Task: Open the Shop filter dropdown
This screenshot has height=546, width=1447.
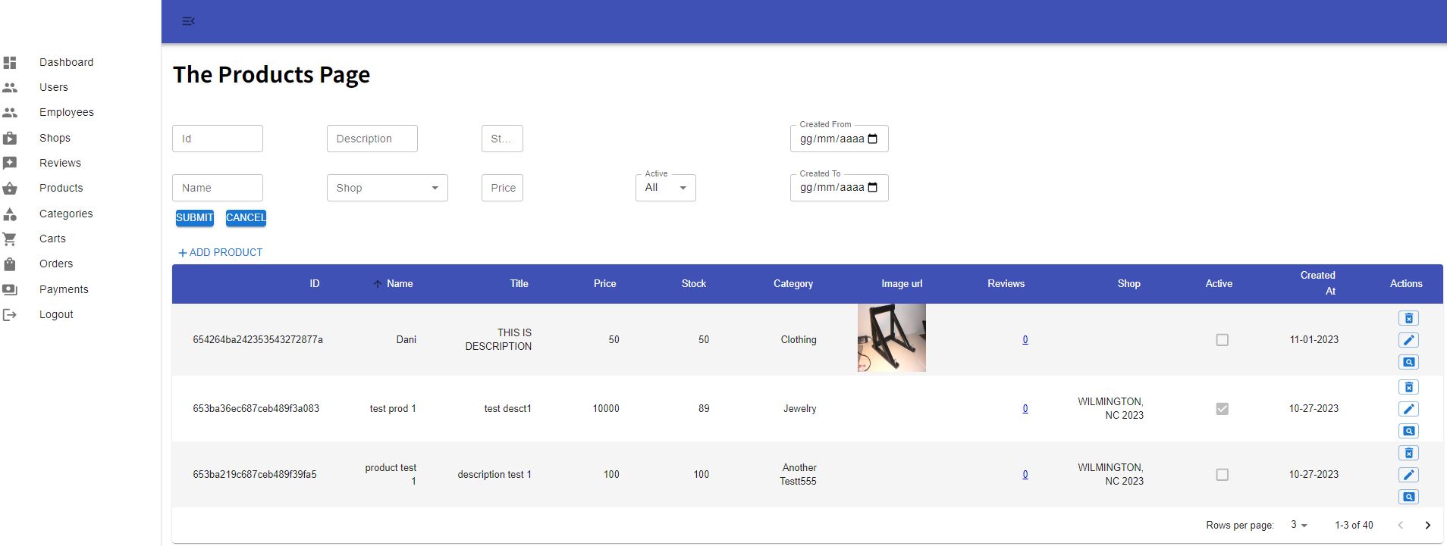Action: (387, 188)
